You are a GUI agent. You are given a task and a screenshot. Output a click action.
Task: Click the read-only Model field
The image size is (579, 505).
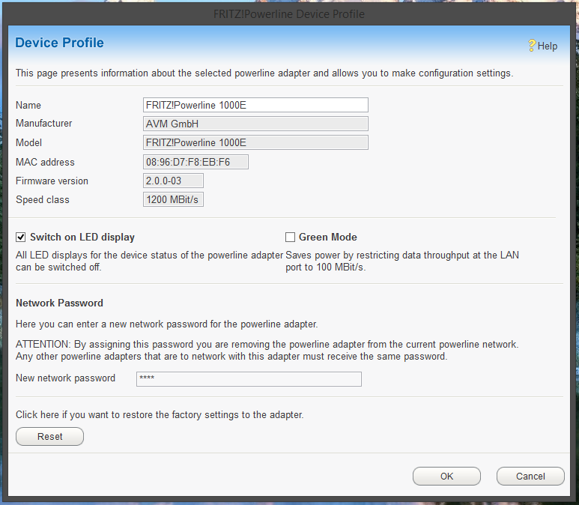255,142
